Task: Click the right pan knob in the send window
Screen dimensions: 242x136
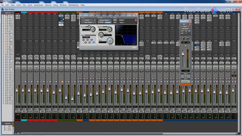Action: pyautogui.click(x=188, y=39)
